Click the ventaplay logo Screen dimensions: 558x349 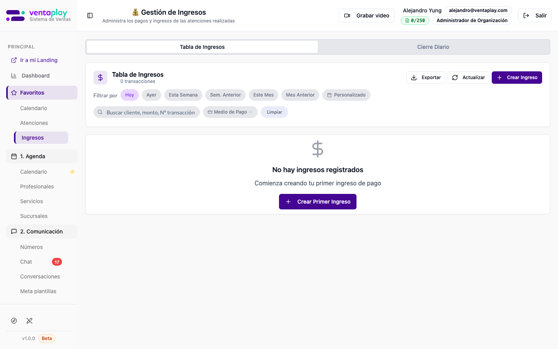click(38, 16)
